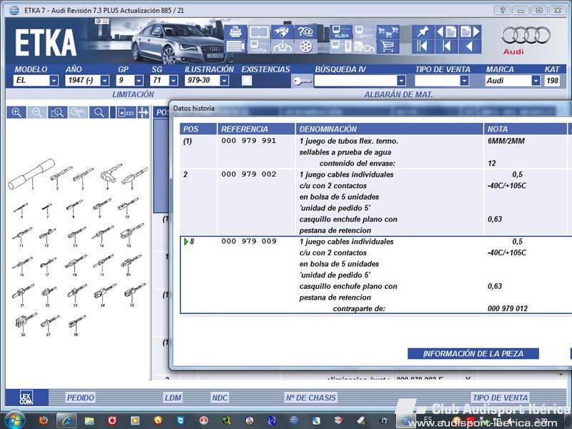572x429 pixels.
Task: Click the pushpin bookmark icon
Action: coord(423,32)
